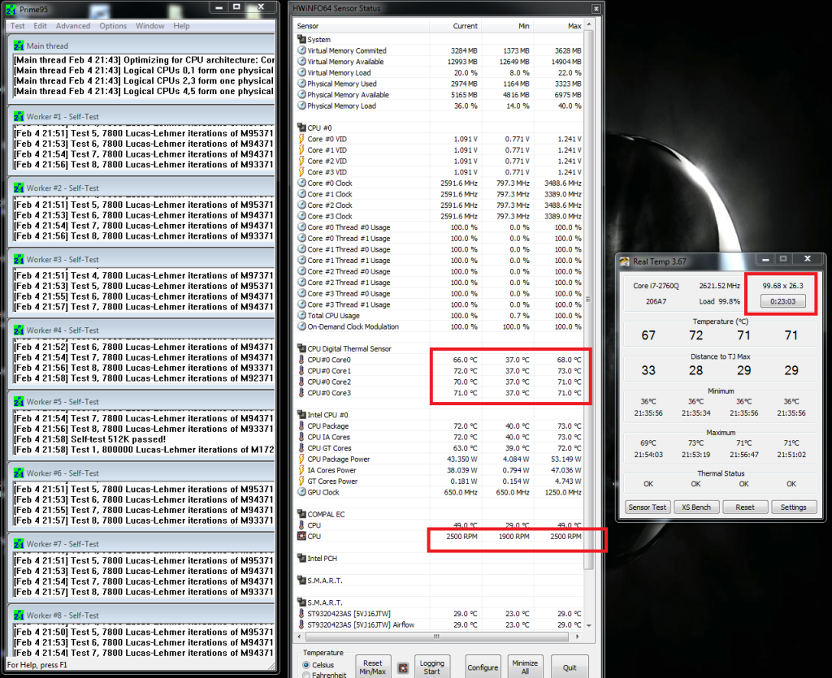Select the green icon beside Worker #1 Self-Test

pyautogui.click(x=19, y=116)
